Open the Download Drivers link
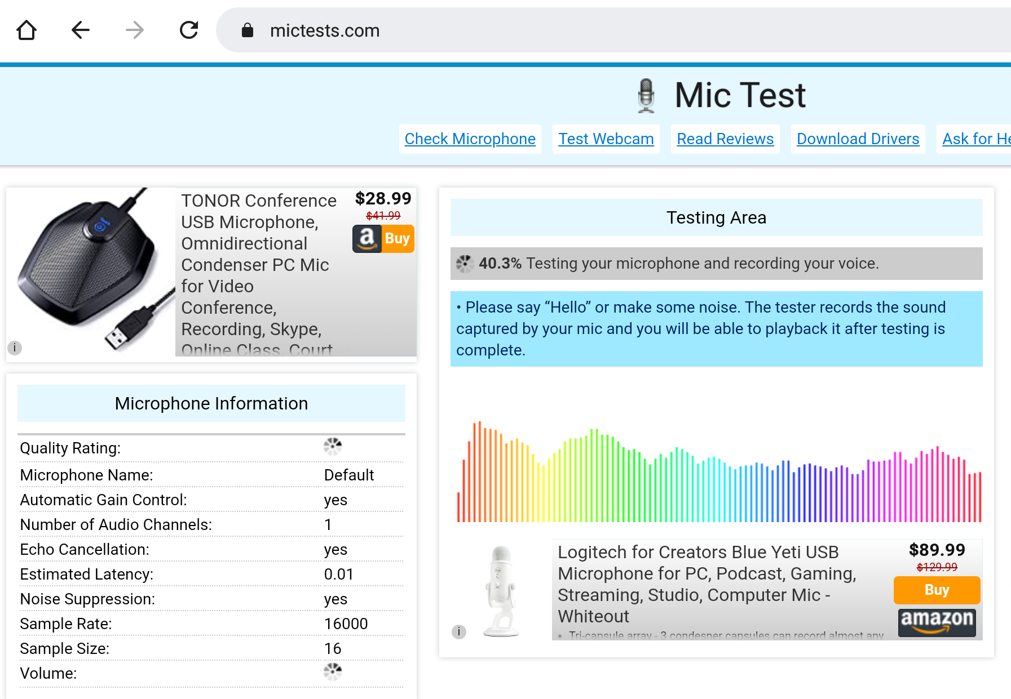Viewport: 1011px width, 699px height. tap(858, 139)
